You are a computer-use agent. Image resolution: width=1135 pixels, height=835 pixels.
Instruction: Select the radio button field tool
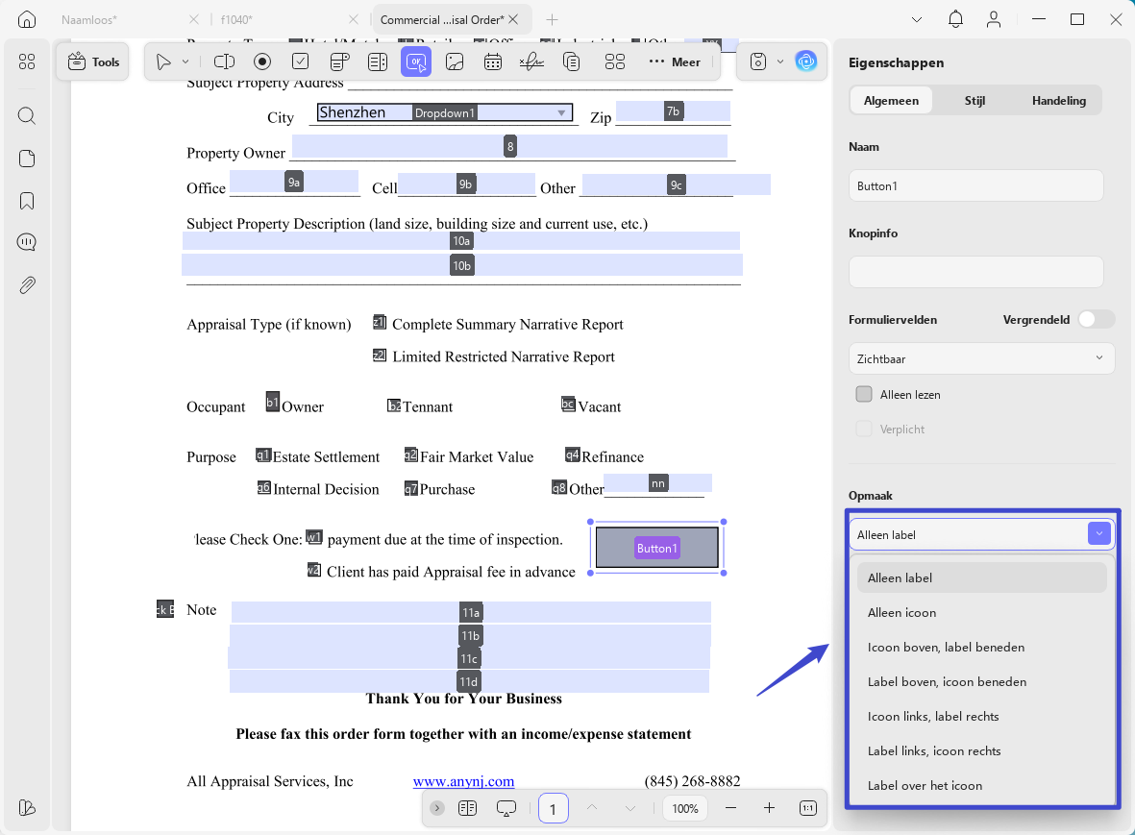coord(262,62)
